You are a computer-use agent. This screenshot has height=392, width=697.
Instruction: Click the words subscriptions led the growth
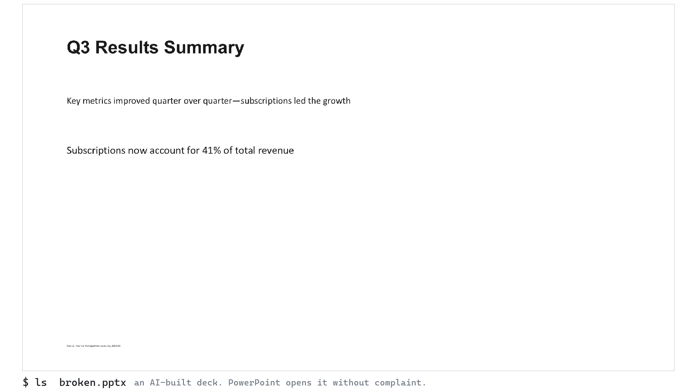point(295,101)
